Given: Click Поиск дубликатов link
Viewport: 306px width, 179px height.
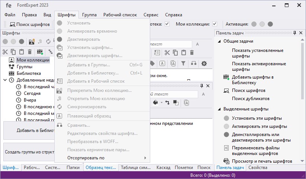Looking at the screenshot, I should point(251,99).
